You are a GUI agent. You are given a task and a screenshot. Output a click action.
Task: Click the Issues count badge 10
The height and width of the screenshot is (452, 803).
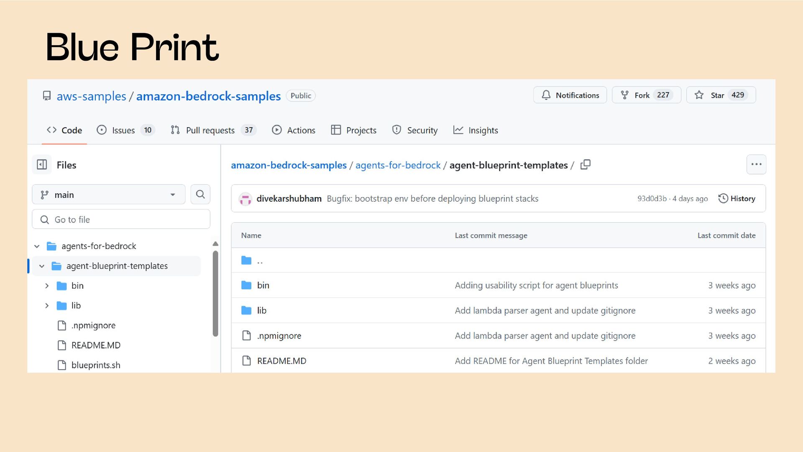point(148,130)
